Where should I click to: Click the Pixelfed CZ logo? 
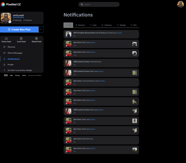pos(3,4)
